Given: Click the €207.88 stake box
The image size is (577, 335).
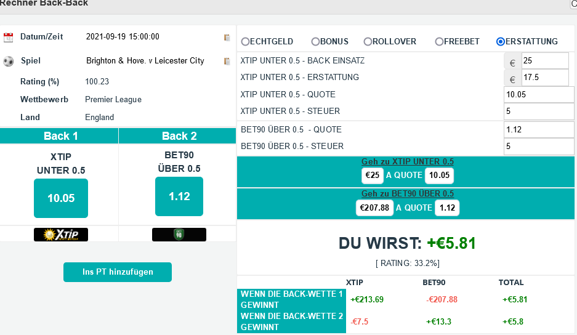Looking at the screenshot, I should click(374, 208).
